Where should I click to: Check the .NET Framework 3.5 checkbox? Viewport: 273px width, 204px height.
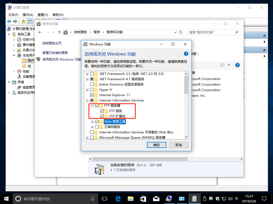point(92,74)
